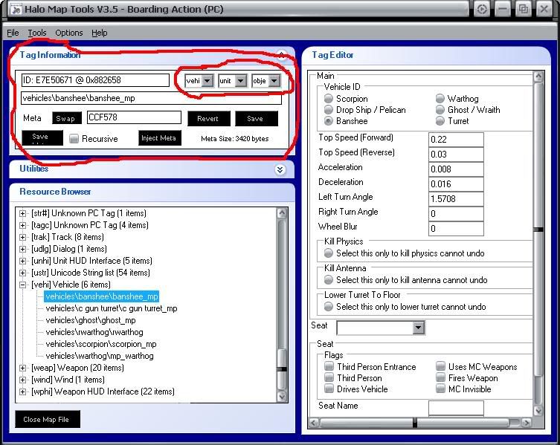
Task: Open the vehi tag class dropdown
Action: pyautogui.click(x=207, y=81)
